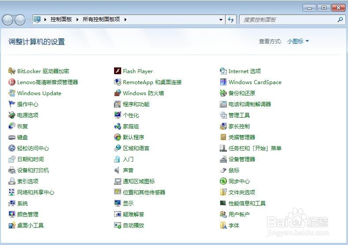Click the 控制面板 breadcrumb item

[61, 19]
